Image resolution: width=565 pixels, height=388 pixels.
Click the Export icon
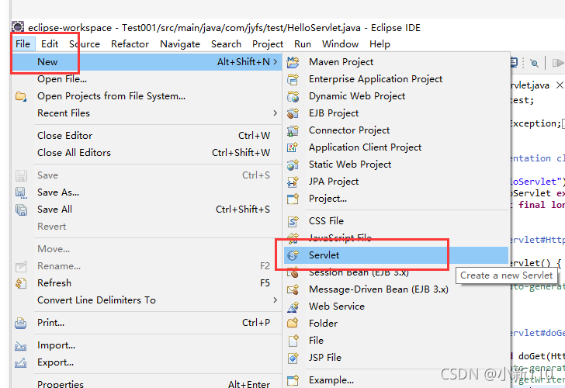[x=20, y=362]
